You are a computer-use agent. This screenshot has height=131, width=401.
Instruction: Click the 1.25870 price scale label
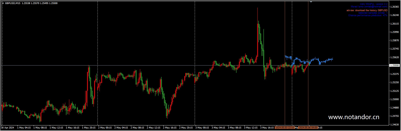pyautogui.click(x=395, y=40)
